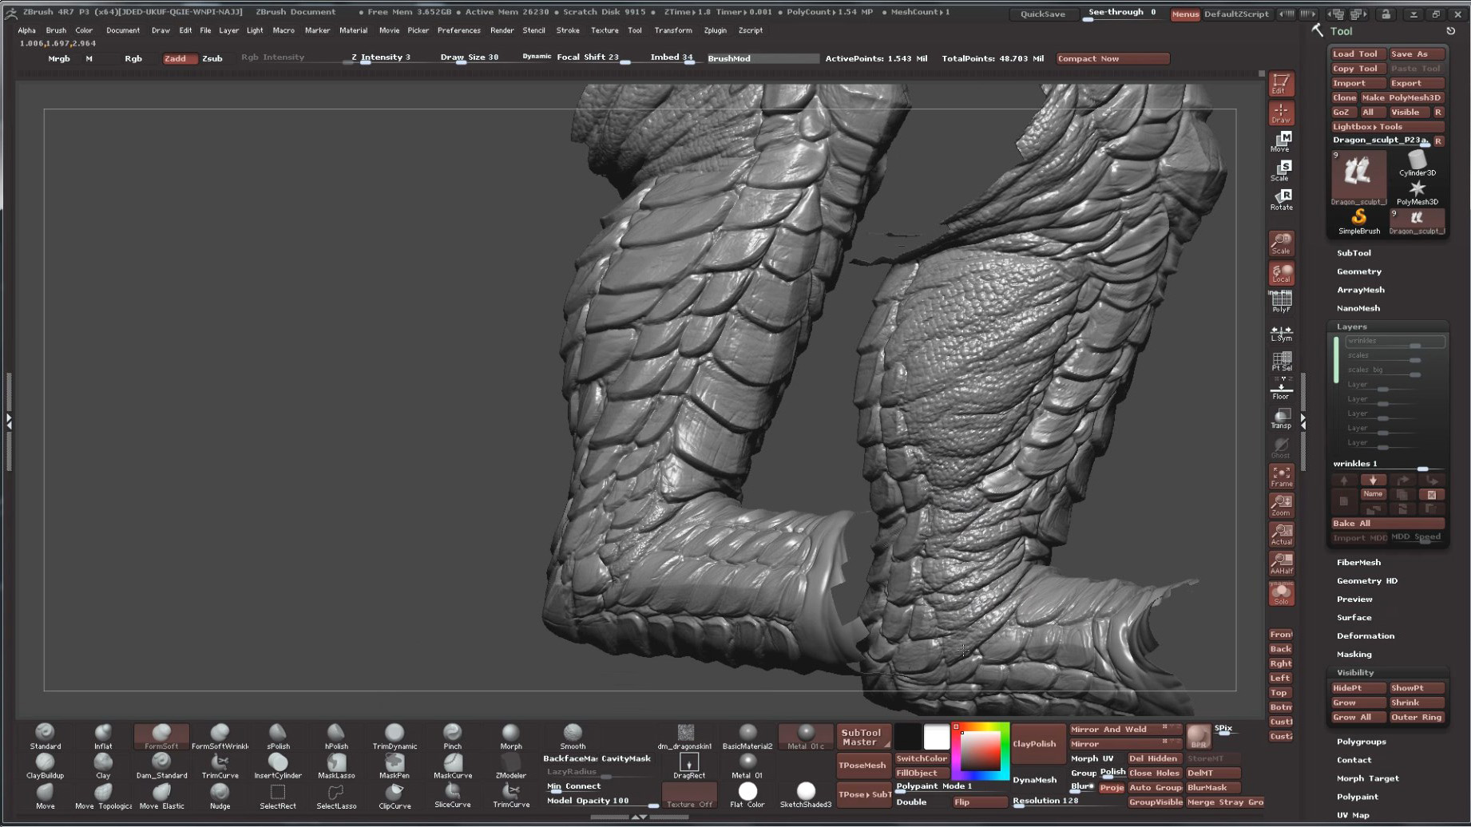Image resolution: width=1471 pixels, height=827 pixels.
Task: Select the ClayBuildup brush
Action: point(46,766)
